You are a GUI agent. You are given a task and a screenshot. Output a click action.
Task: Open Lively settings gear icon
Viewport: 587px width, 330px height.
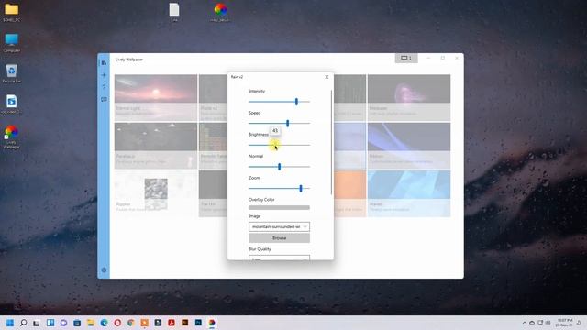(104, 269)
